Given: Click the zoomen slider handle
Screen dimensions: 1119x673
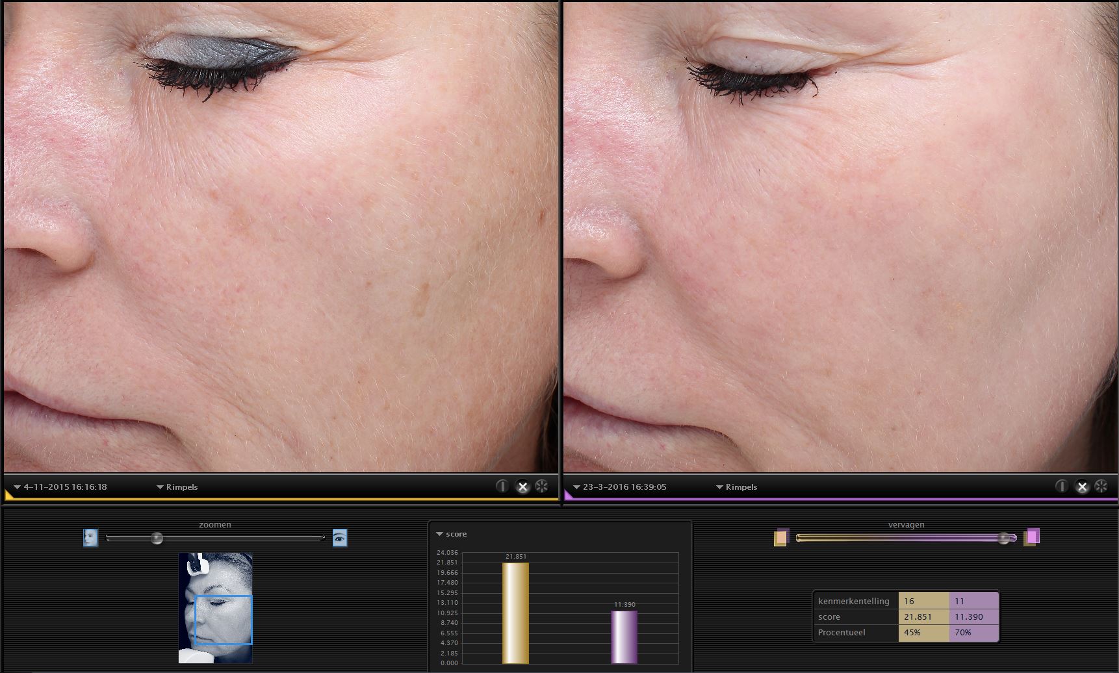Looking at the screenshot, I should (x=157, y=538).
